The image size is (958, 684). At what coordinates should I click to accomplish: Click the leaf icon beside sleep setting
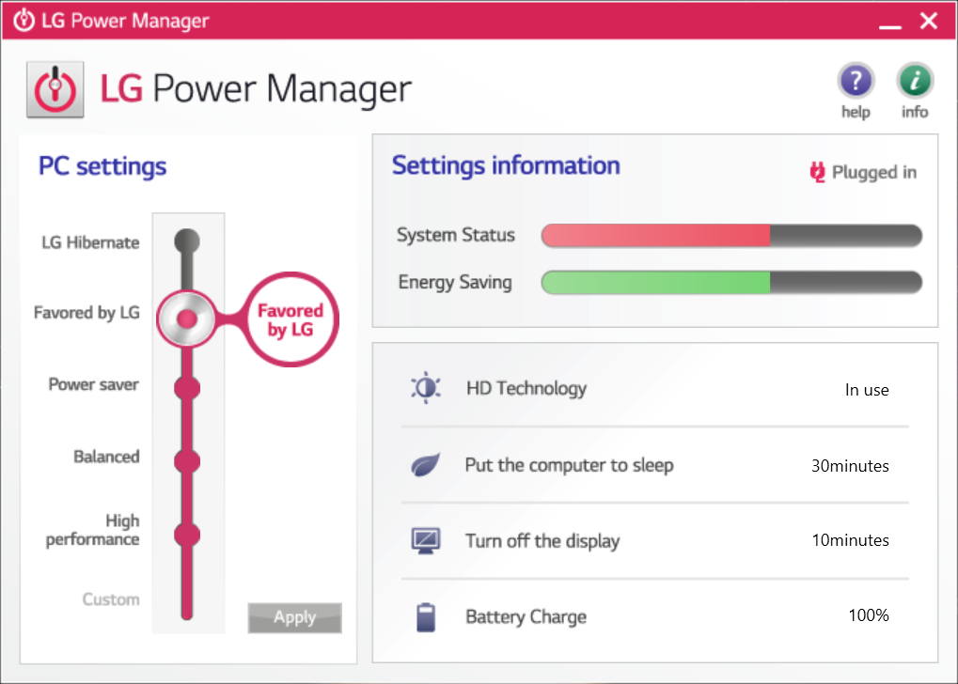click(x=425, y=464)
